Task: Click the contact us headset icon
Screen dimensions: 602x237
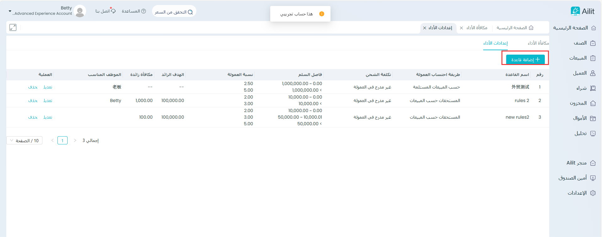Action: point(113,11)
